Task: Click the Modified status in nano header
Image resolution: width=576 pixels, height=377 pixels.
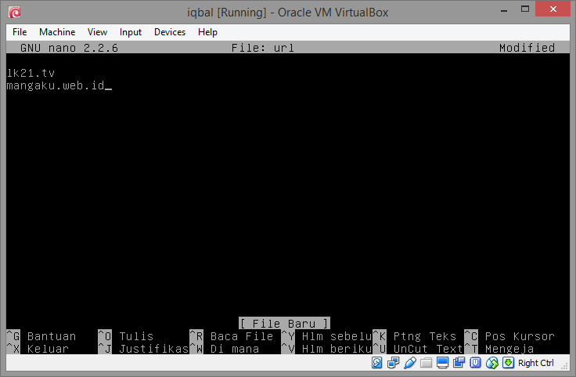Action: coord(527,48)
